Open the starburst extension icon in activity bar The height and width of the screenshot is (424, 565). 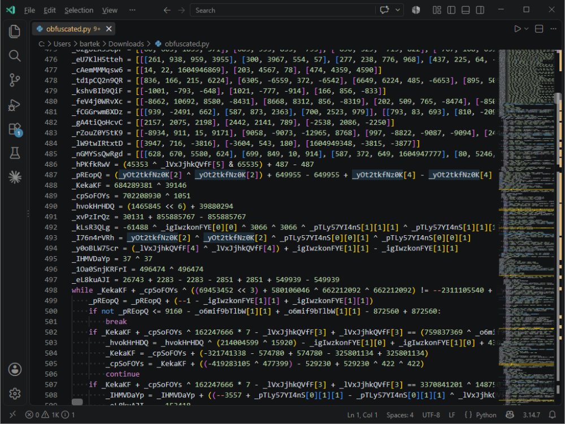click(15, 177)
